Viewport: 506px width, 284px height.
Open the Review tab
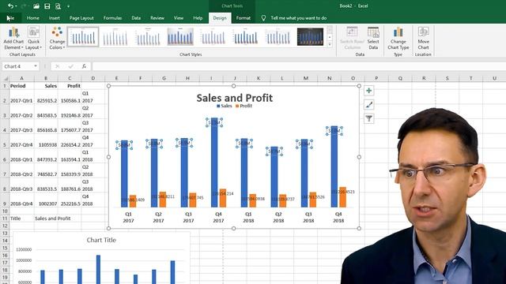157,18
